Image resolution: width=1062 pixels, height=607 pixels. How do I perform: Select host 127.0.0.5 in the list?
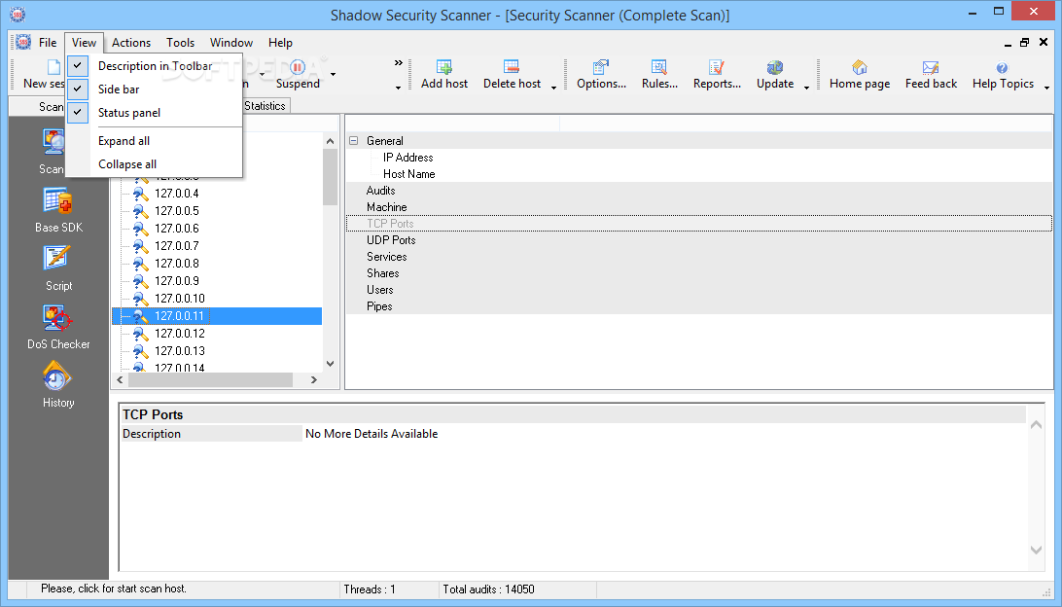[x=177, y=211]
